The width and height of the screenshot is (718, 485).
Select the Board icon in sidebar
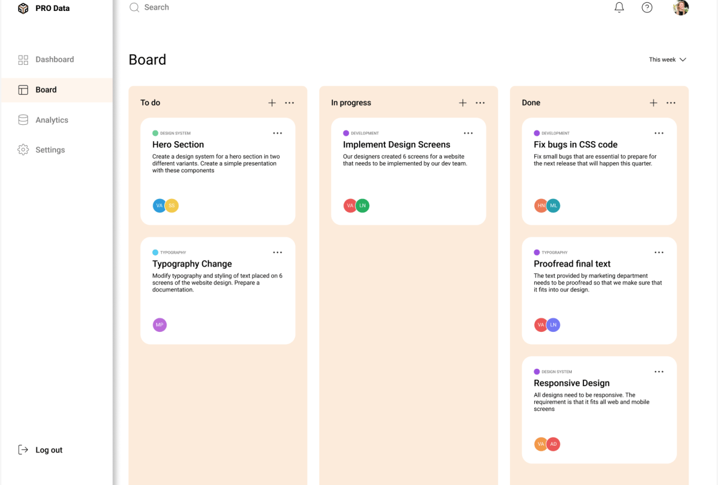coord(23,90)
